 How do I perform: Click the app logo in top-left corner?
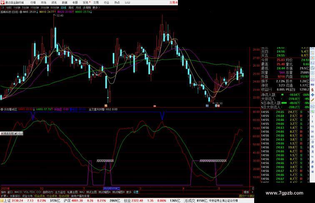tap(2, 3)
